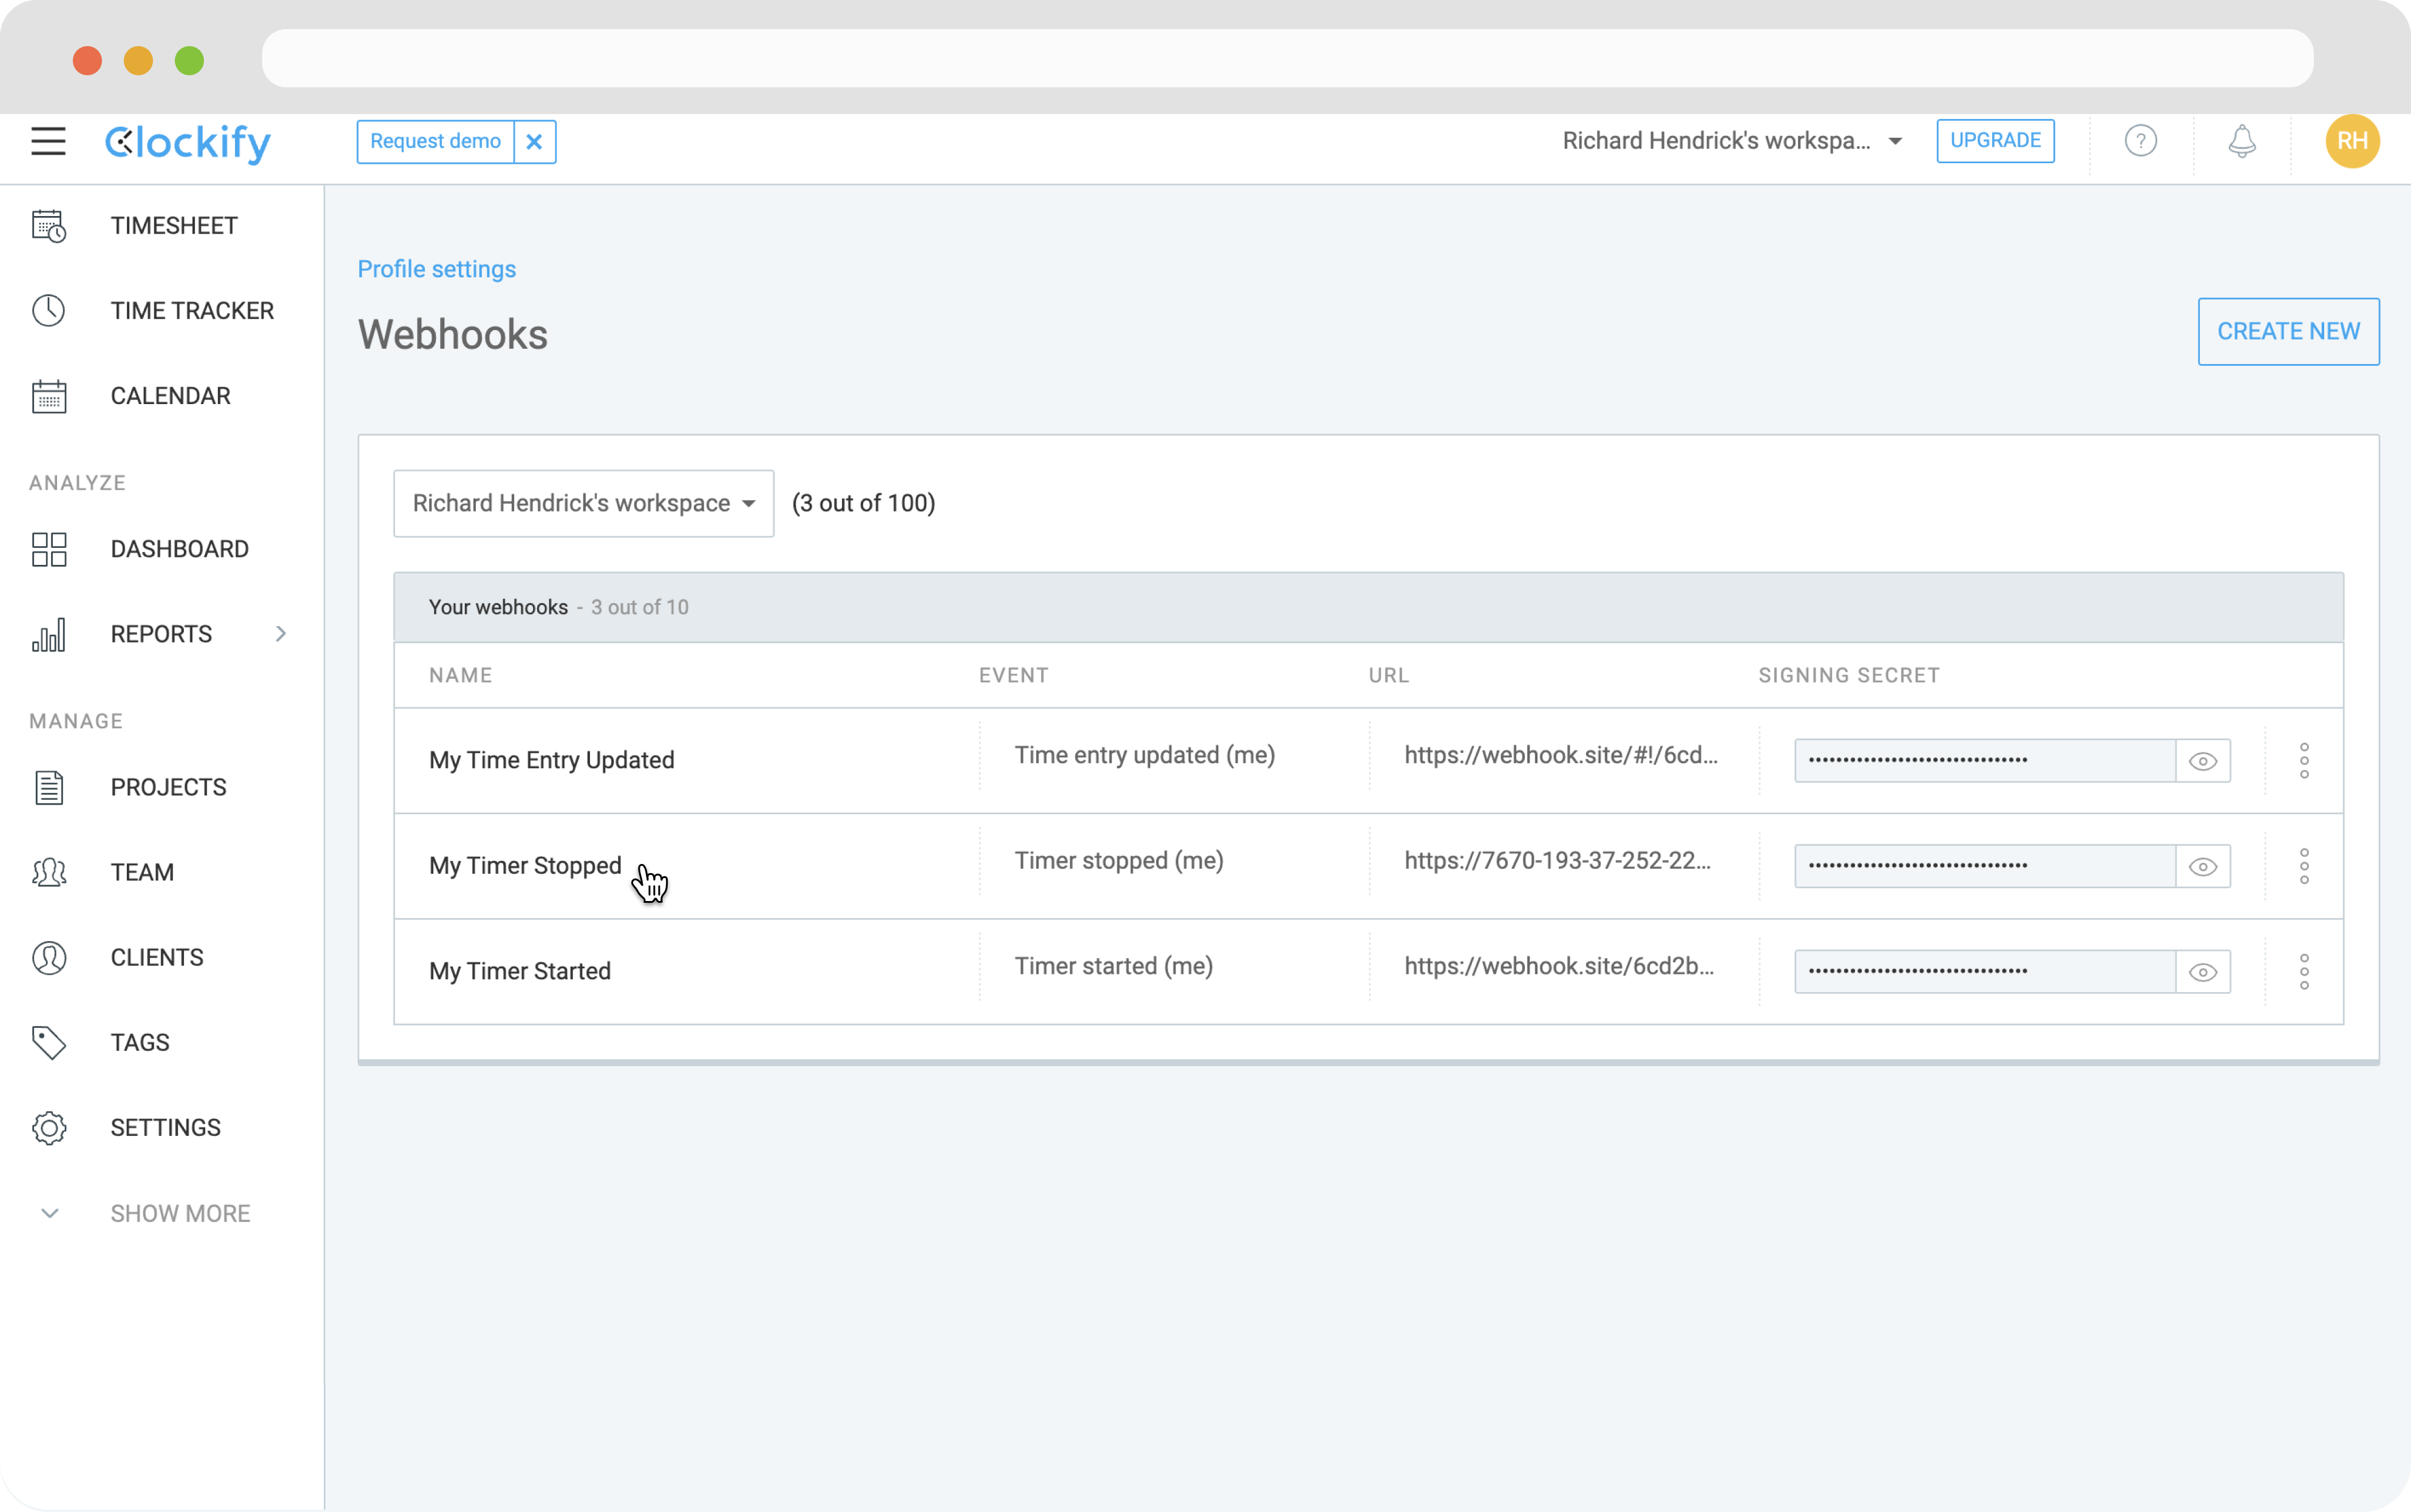Screen dimensions: 2411x1512
Task: Click the browser address bar
Action: (1287, 58)
